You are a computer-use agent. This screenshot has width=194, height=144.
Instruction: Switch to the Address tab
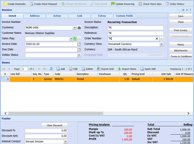34,16
